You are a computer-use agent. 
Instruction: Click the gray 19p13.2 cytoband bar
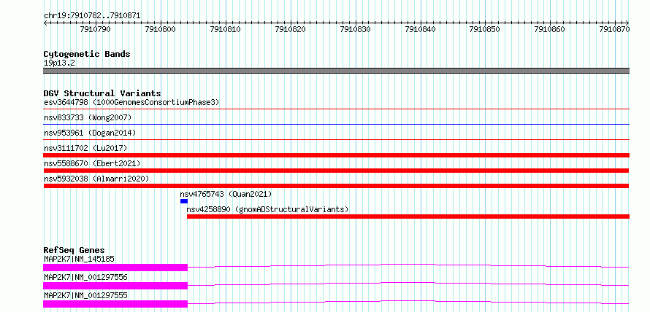point(337,71)
